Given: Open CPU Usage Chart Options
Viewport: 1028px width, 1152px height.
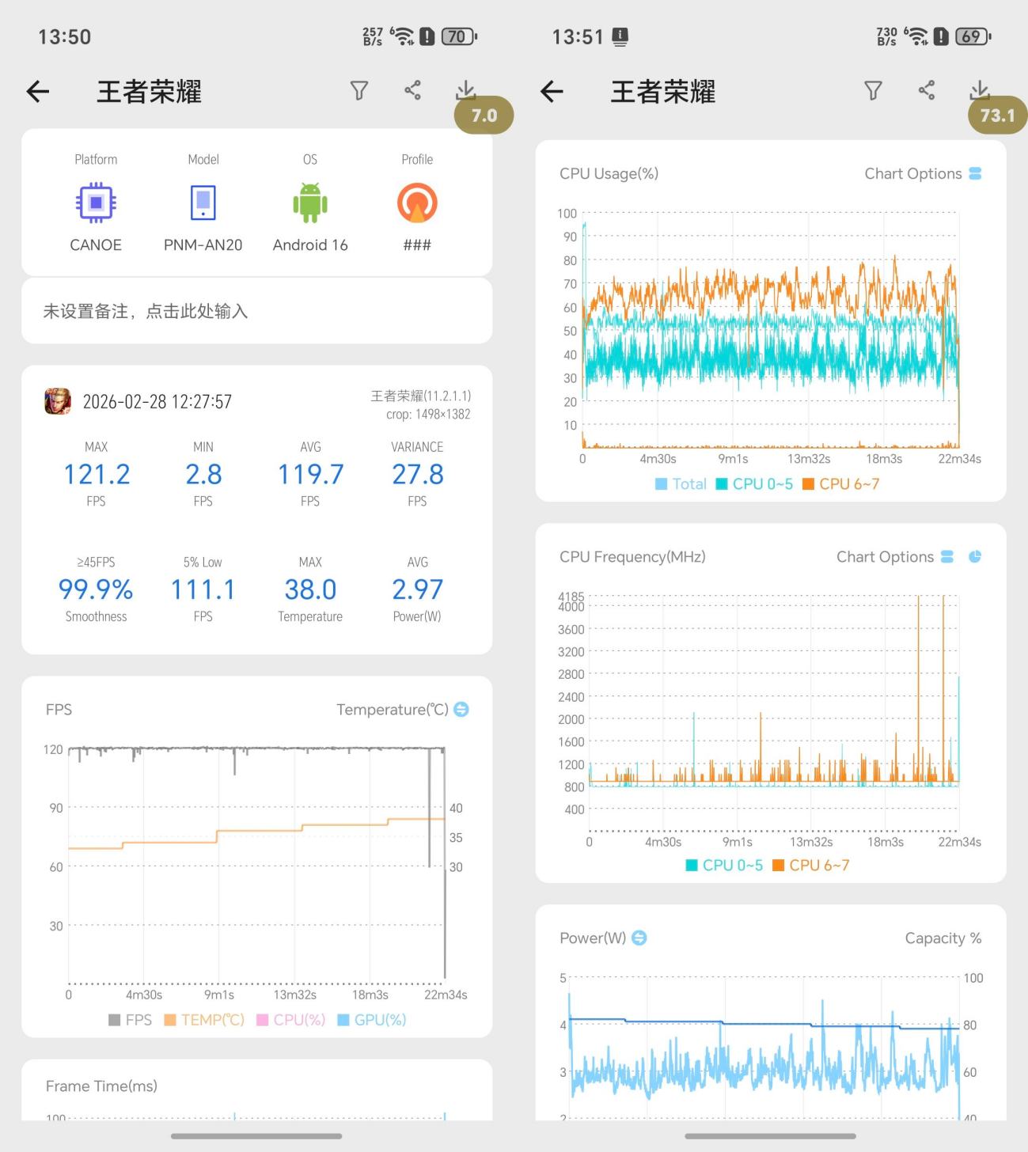Looking at the screenshot, I should point(923,174).
